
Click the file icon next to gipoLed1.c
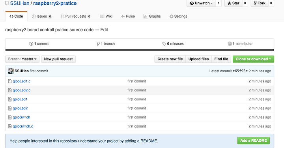click(x=10, y=81)
